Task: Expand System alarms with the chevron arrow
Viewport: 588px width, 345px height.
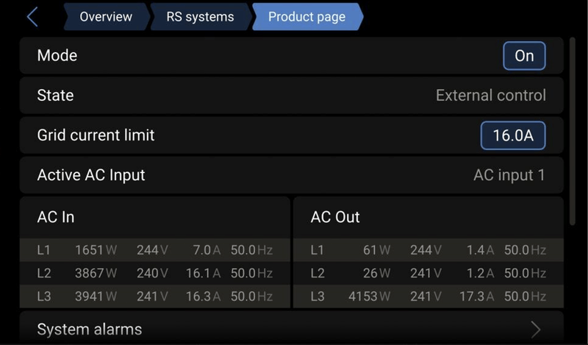Action: (x=536, y=329)
